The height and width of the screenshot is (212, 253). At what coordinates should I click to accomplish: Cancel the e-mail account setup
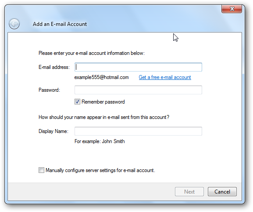coord(222,192)
